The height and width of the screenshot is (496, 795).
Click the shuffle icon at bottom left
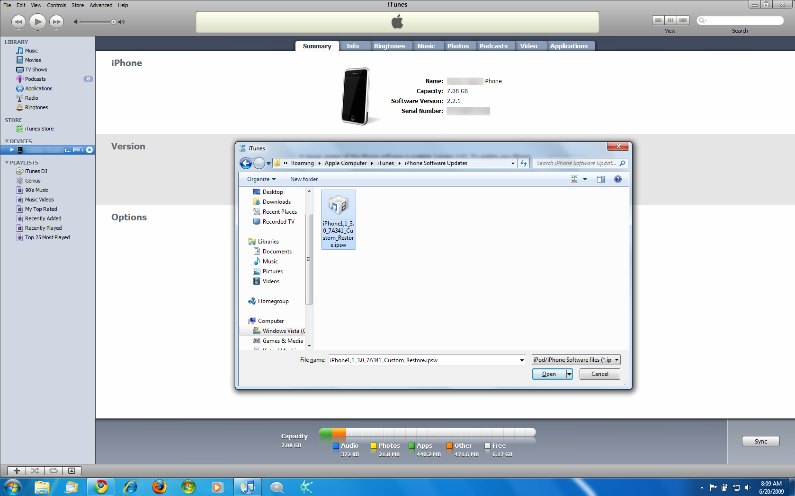pyautogui.click(x=35, y=470)
